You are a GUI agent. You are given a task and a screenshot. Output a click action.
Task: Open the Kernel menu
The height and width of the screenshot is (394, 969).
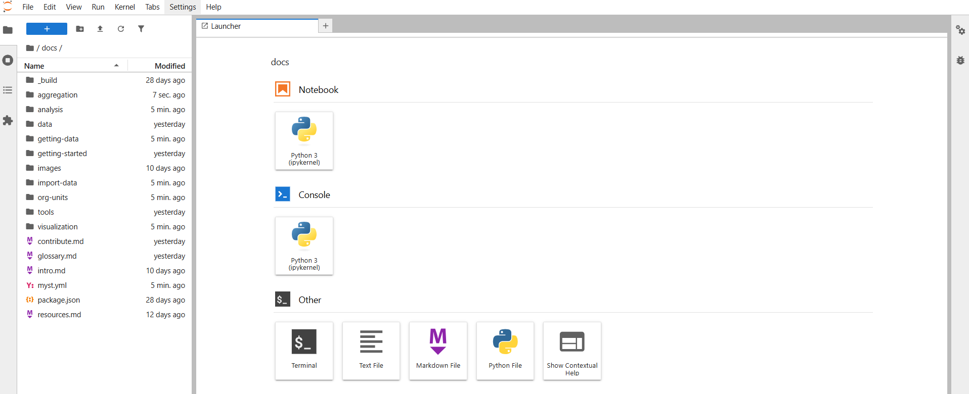pos(124,7)
